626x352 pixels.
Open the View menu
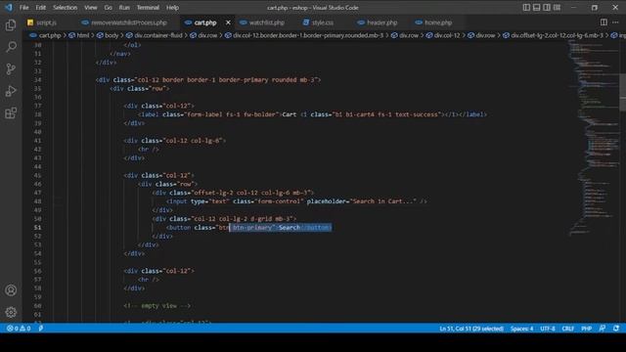(91, 7)
